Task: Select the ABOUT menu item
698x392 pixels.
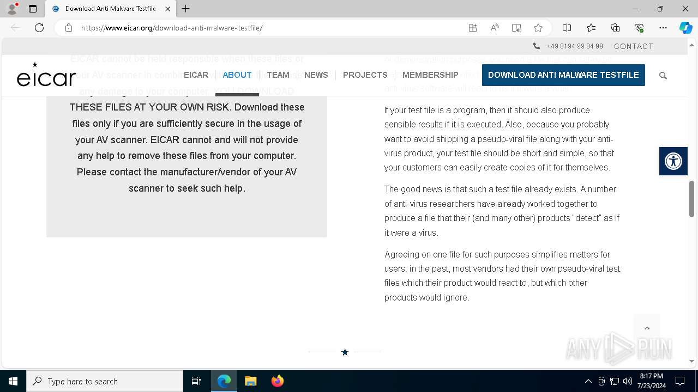Action: click(x=237, y=75)
